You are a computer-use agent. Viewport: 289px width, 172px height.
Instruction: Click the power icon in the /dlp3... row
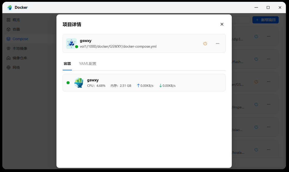point(256,36)
